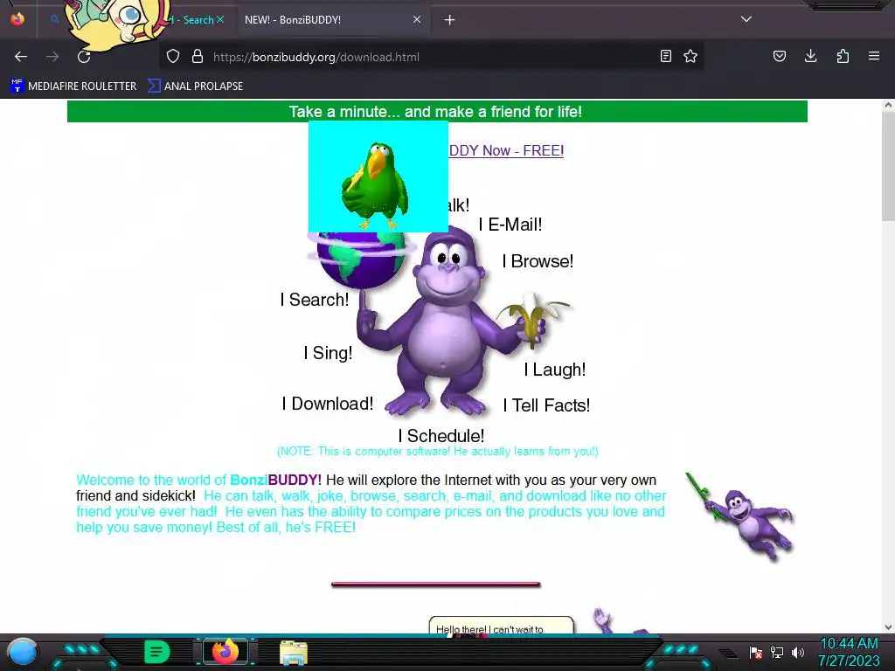Click the "I Search!" text
The image size is (895, 671).
click(x=315, y=300)
